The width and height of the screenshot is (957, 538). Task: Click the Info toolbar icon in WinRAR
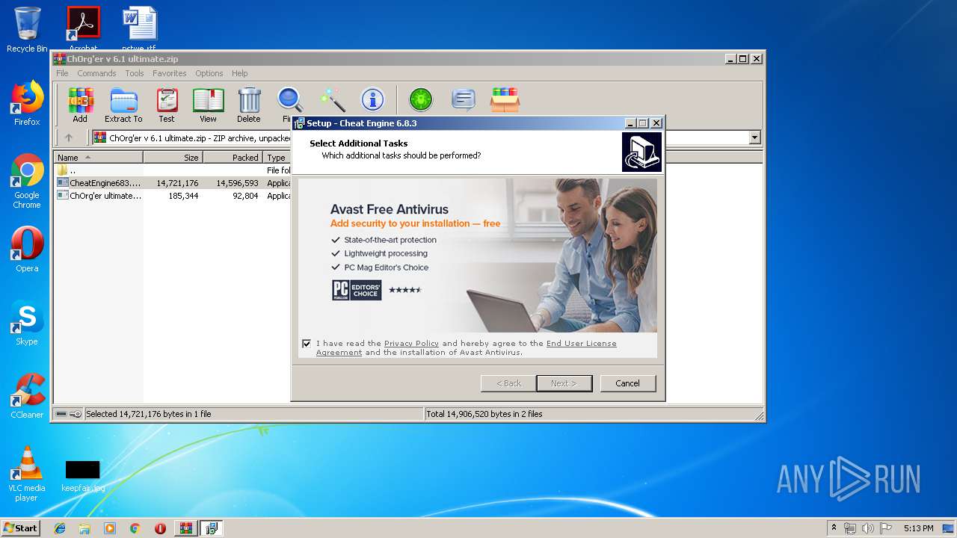(x=372, y=99)
